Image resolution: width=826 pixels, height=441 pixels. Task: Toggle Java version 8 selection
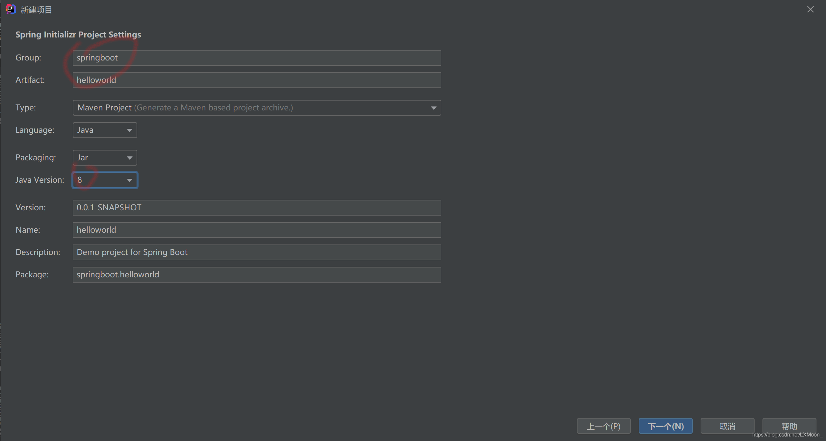[x=104, y=179]
